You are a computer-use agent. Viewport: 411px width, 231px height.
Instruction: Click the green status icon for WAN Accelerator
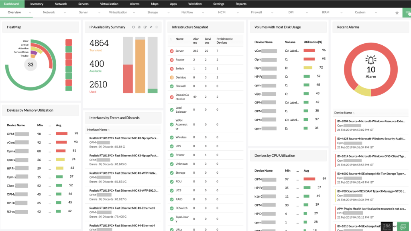coord(172,125)
